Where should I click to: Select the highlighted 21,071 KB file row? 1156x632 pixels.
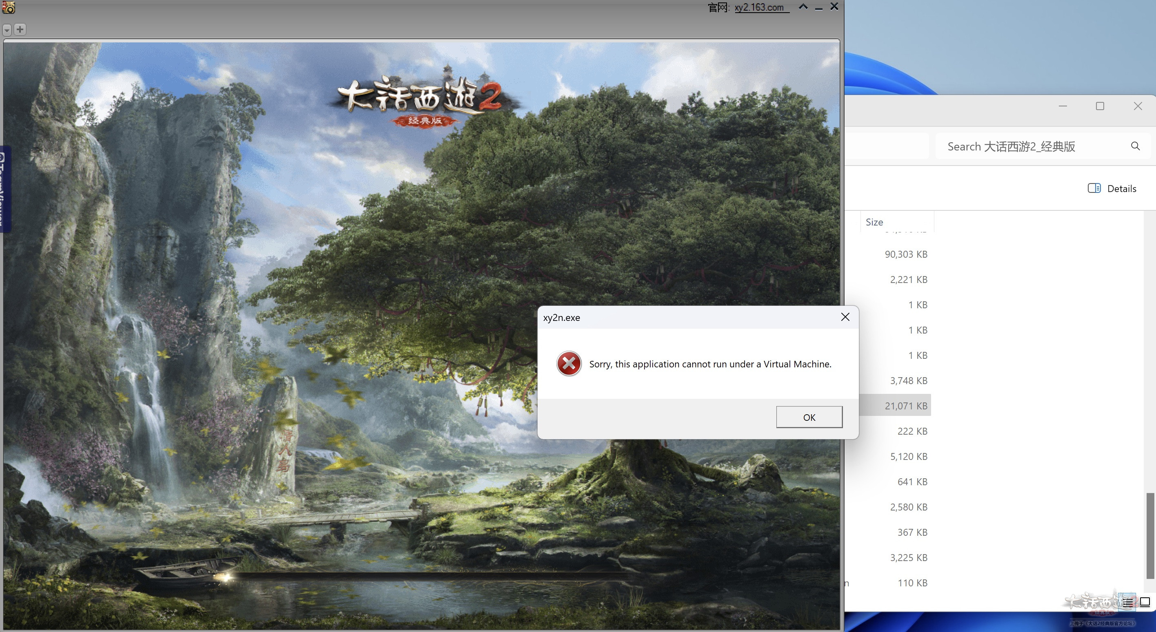(x=895, y=406)
